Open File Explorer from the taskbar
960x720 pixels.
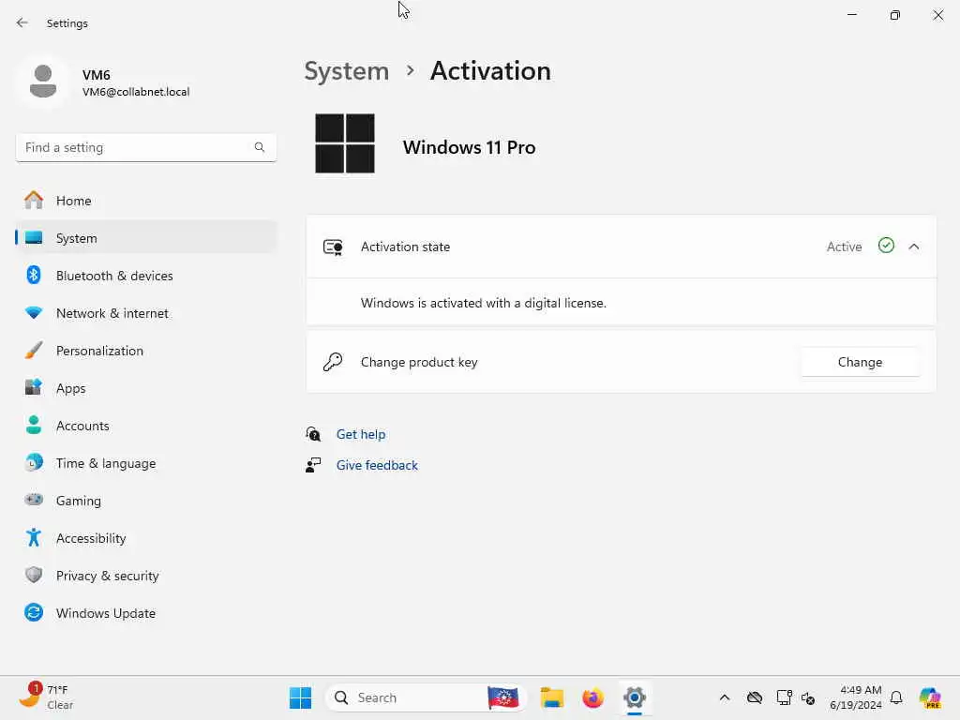(x=551, y=697)
